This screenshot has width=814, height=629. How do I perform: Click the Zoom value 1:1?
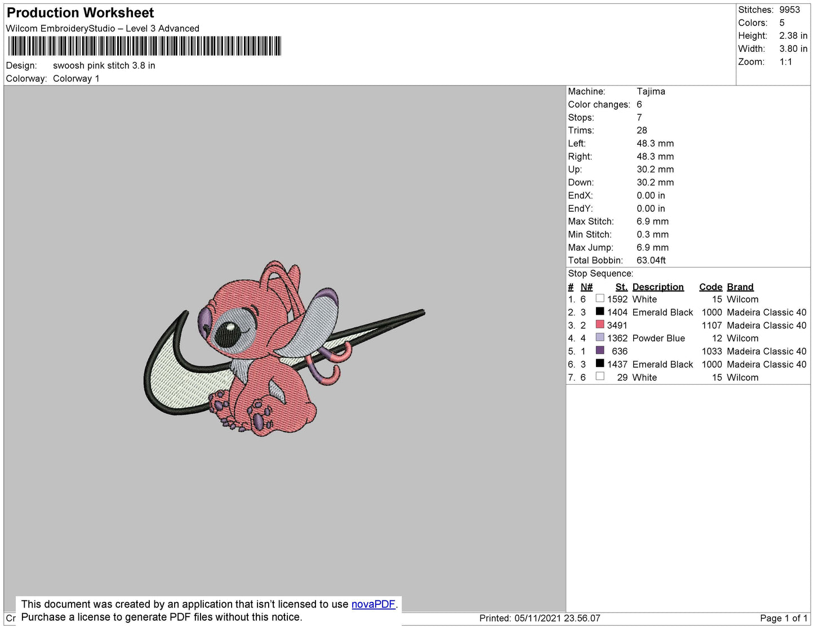pyautogui.click(x=786, y=62)
